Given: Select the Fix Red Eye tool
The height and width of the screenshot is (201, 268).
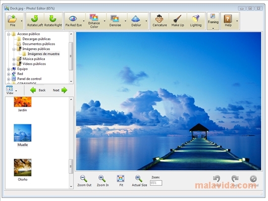Looking at the screenshot, I should [74, 21].
